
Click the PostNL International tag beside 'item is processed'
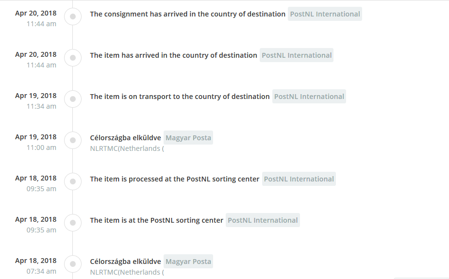(x=299, y=179)
